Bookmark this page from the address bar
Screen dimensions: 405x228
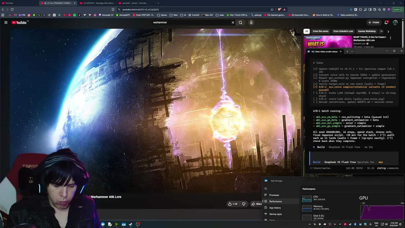click(113, 9)
